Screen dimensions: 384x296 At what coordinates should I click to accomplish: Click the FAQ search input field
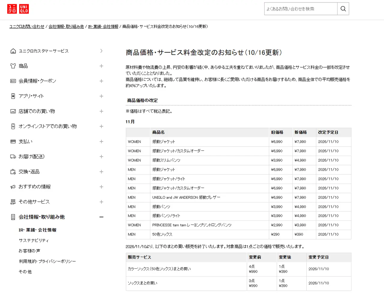tap(301, 9)
